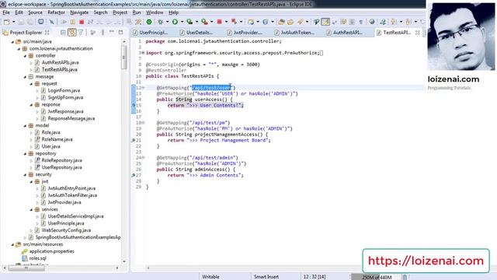Collapse the security package node
This screenshot has height=280, width=497.
coord(25,174)
